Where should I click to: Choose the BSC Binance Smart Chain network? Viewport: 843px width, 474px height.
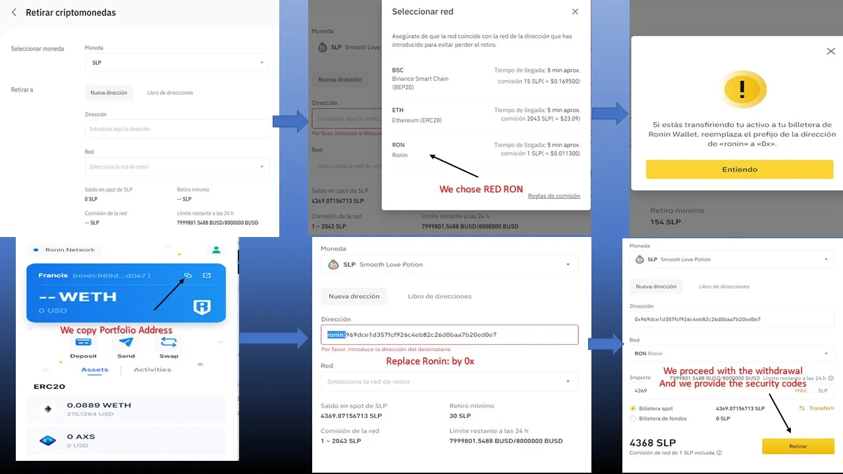click(x=486, y=78)
